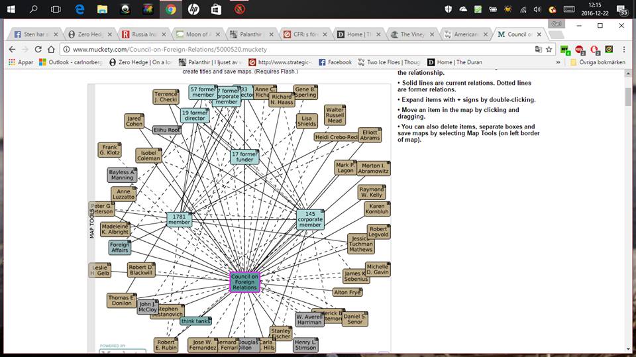Click the Windows Start button

point(11,9)
